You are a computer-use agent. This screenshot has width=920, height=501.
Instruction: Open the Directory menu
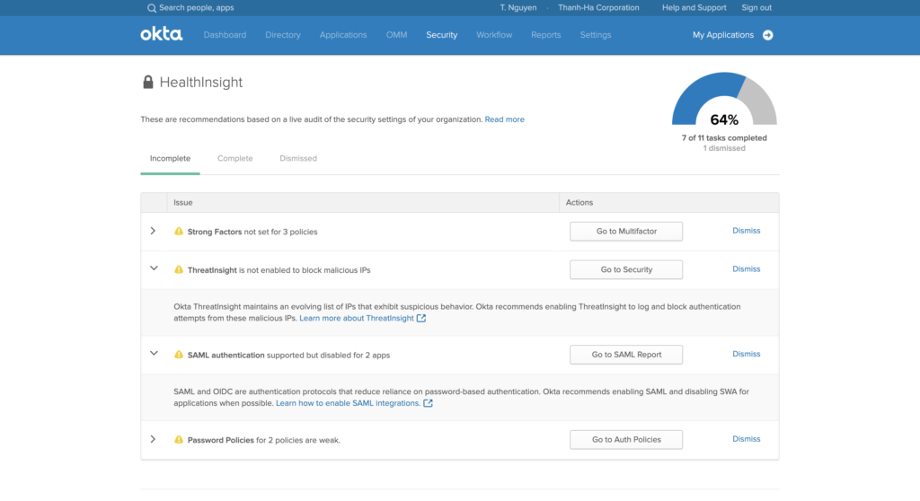[x=283, y=35]
